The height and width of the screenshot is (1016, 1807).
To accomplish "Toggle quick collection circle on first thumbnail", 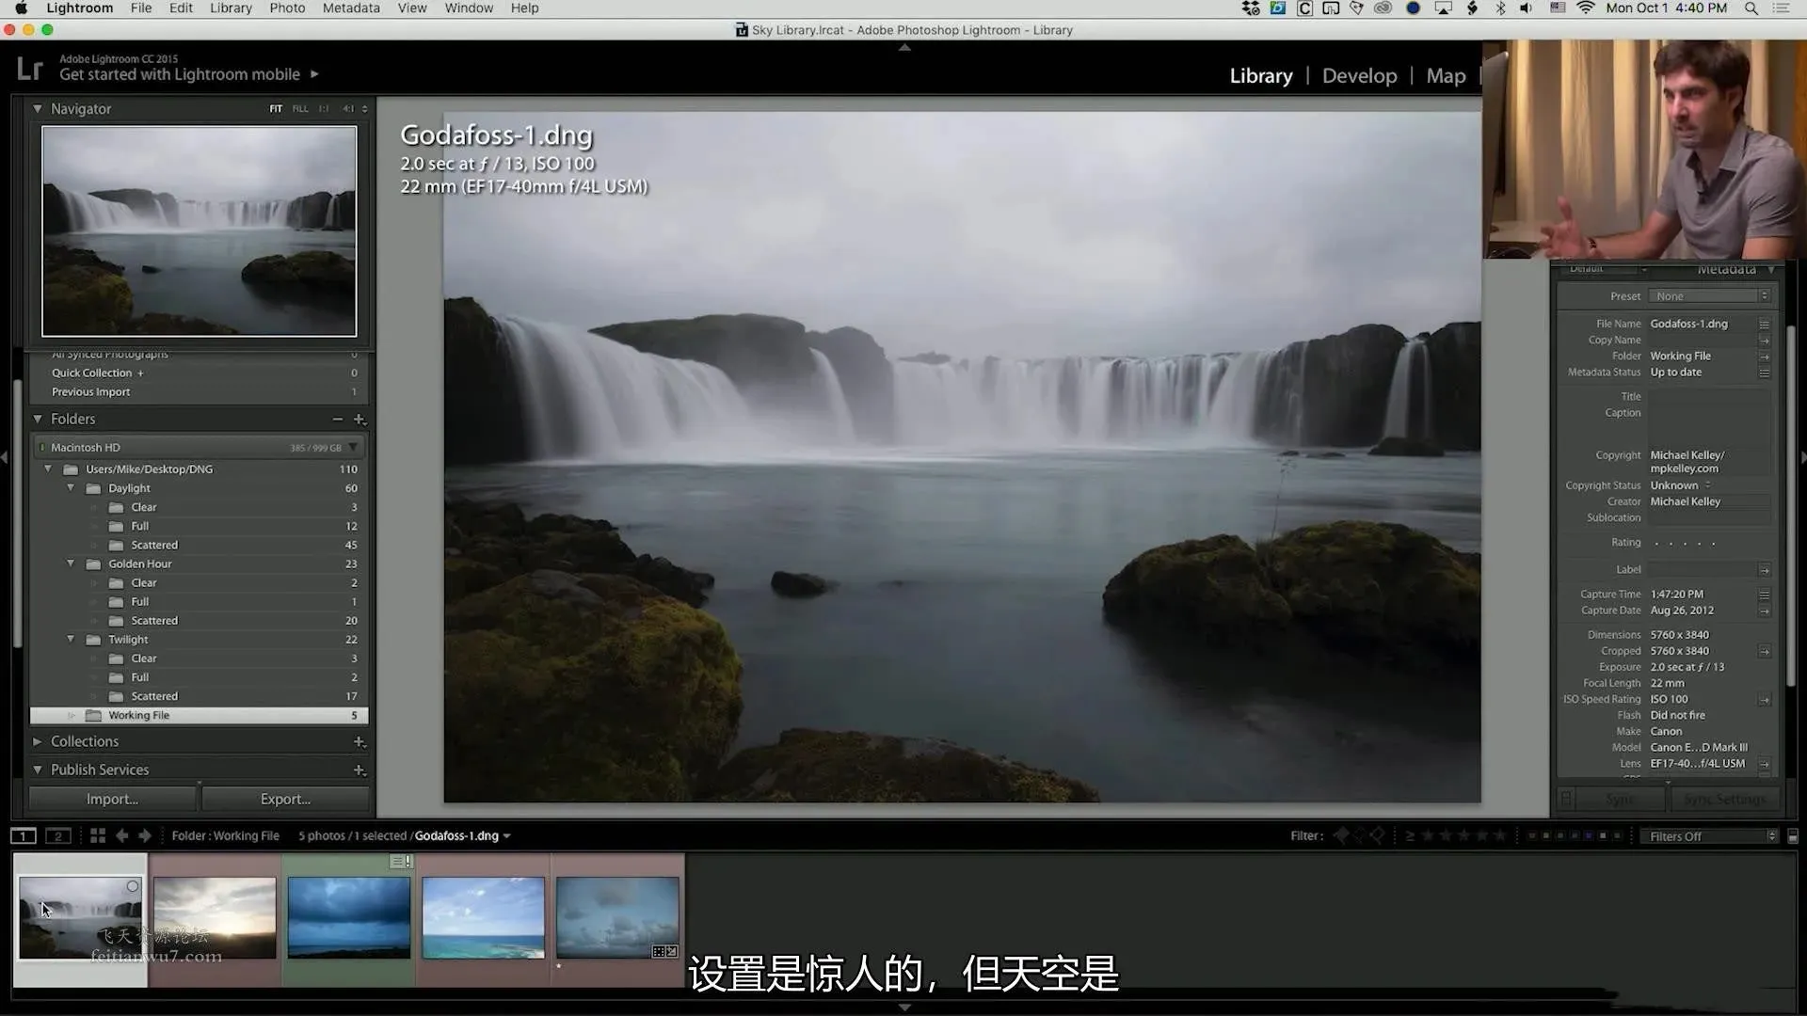I will coord(133,886).
